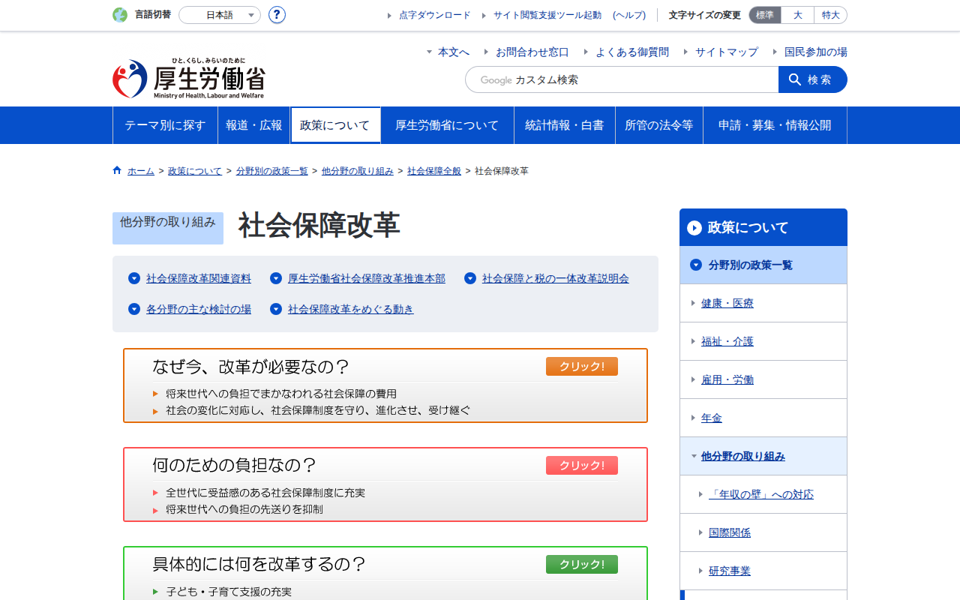Viewport: 960px width, 600px height.
Task: Click the blue help question mark icon
Action: pyautogui.click(x=277, y=15)
